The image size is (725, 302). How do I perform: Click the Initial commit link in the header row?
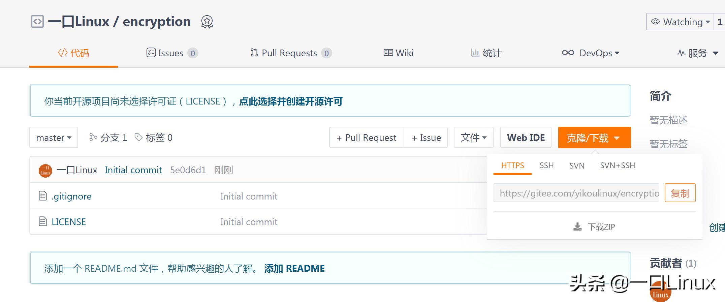[x=133, y=170]
